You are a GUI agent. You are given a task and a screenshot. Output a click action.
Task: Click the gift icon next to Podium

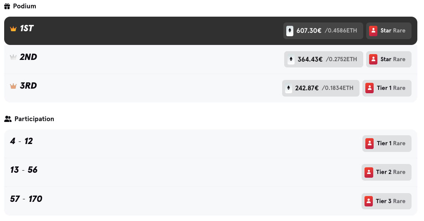click(7, 6)
